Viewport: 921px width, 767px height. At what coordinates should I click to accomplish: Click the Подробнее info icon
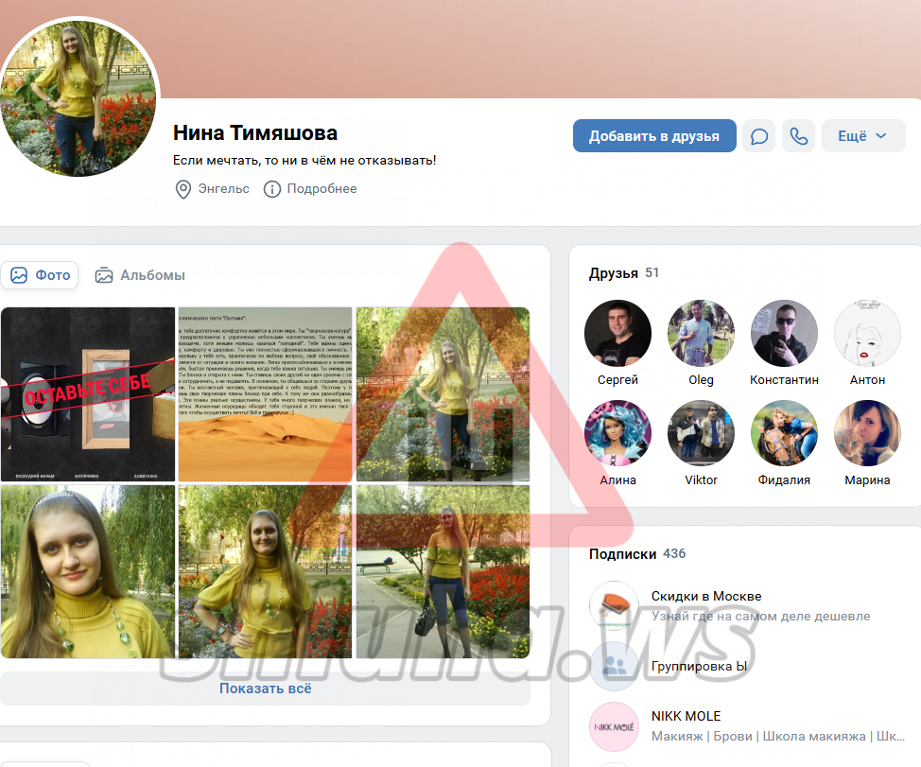point(272,189)
